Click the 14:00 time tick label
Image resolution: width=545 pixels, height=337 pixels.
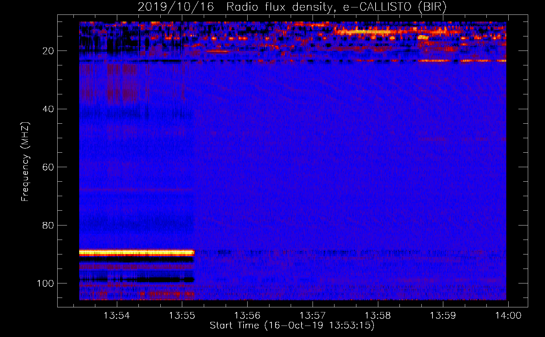508,316
